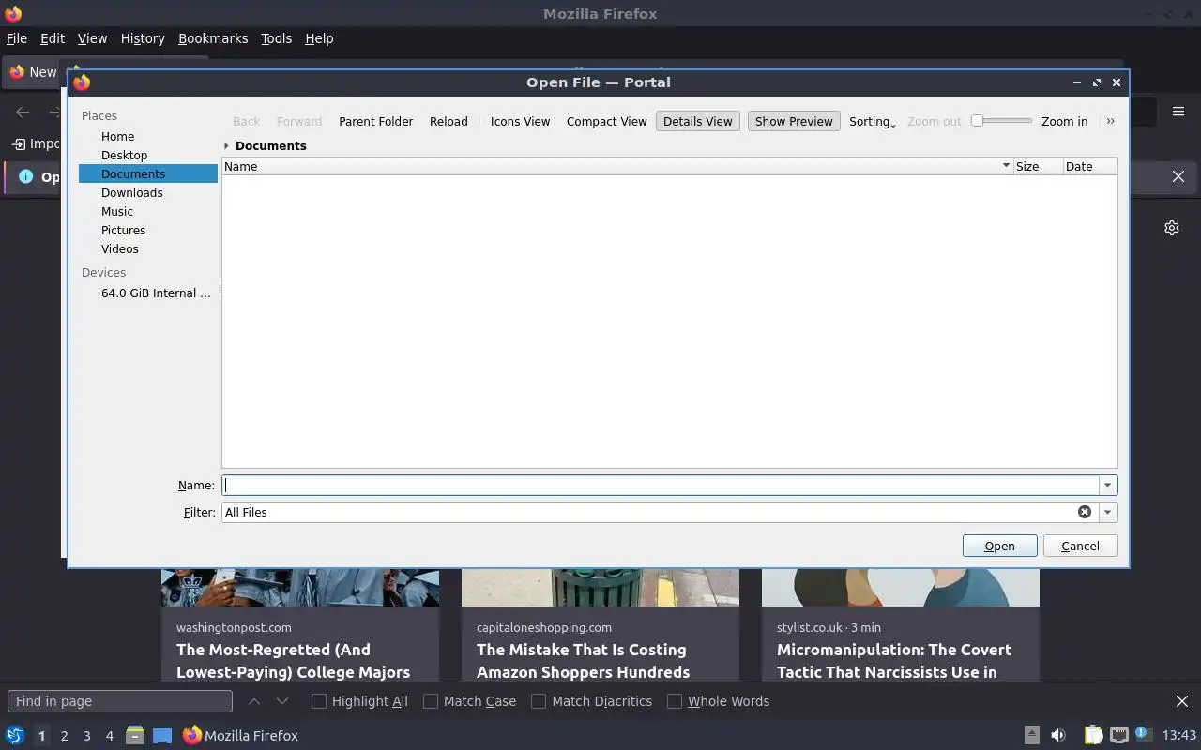Click the volume icon in system tray
1201x750 pixels.
pos(1058,735)
